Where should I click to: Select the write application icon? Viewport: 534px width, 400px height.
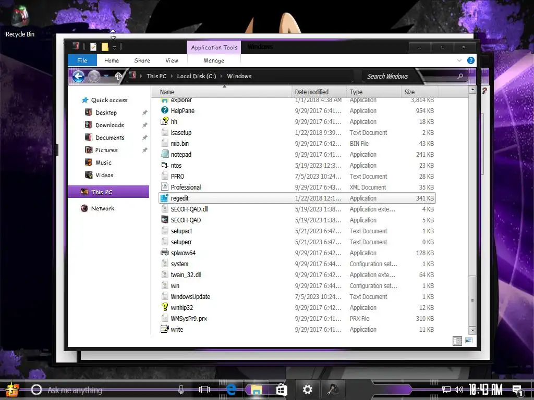[165, 329]
